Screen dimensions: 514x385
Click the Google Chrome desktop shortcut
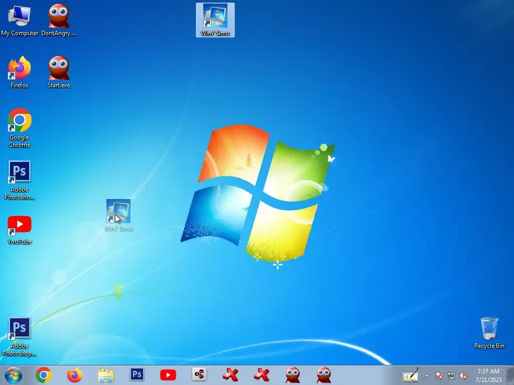(x=20, y=128)
